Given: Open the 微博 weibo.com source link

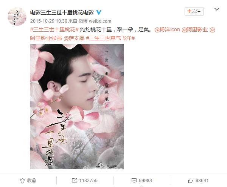Looking at the screenshot, I should point(95,21).
